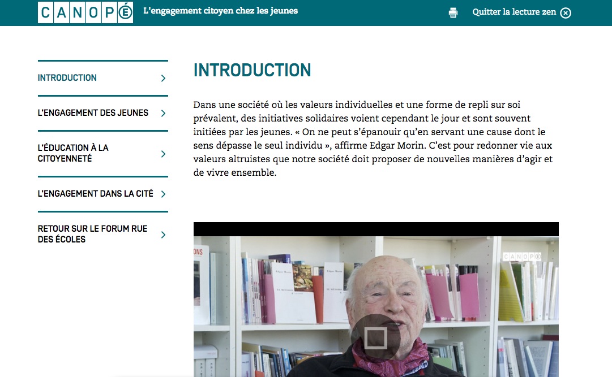Click the INTRODUCTION page heading
612x377 pixels.
click(252, 71)
